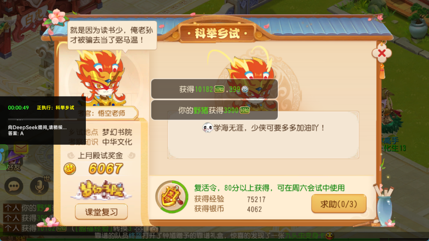Open the chat bubble icon
The image size is (429, 241).
coord(14,187)
